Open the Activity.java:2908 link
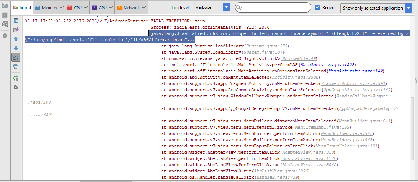Image resolution: width=418 pixels, height=182 pixels. (295, 77)
